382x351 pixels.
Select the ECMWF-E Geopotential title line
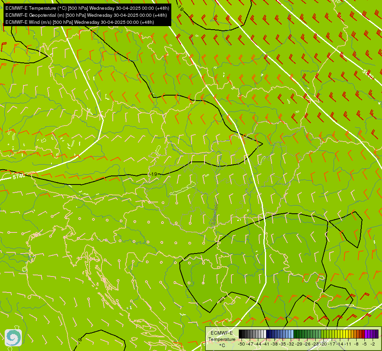(x=86, y=15)
